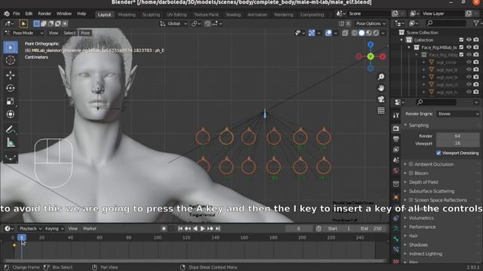Image resolution: width=483 pixels, height=271 pixels.
Task: Hide Collection with its eye icon
Action: pyautogui.click(x=469, y=40)
